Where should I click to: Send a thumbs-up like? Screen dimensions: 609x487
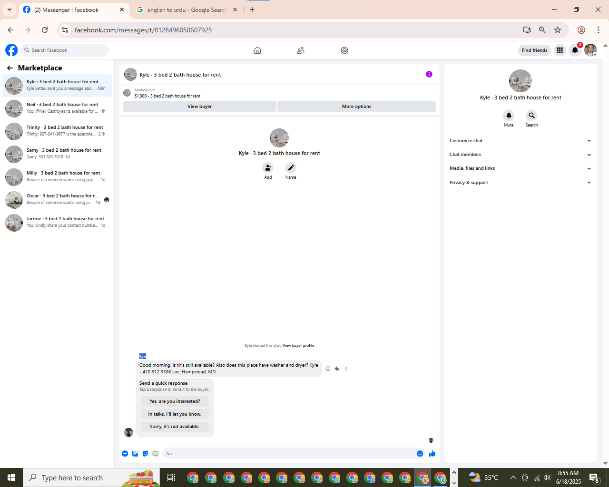point(432,454)
